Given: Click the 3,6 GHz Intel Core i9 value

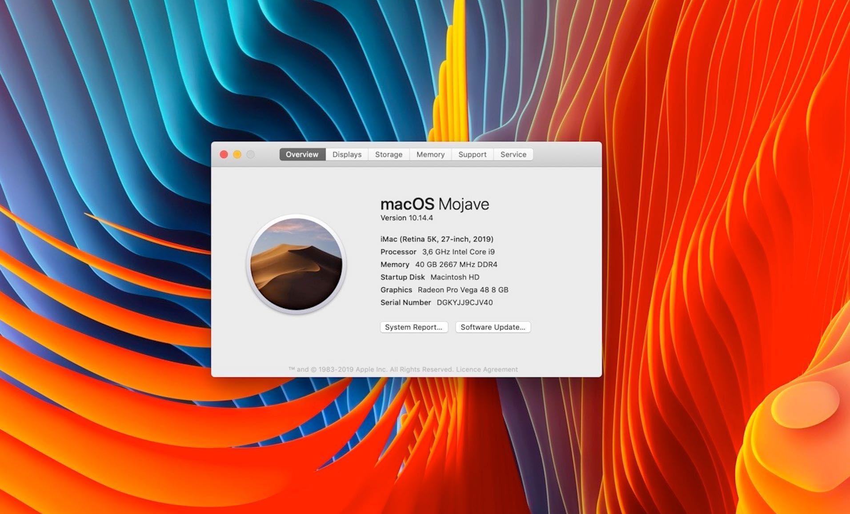Looking at the screenshot, I should (x=458, y=252).
